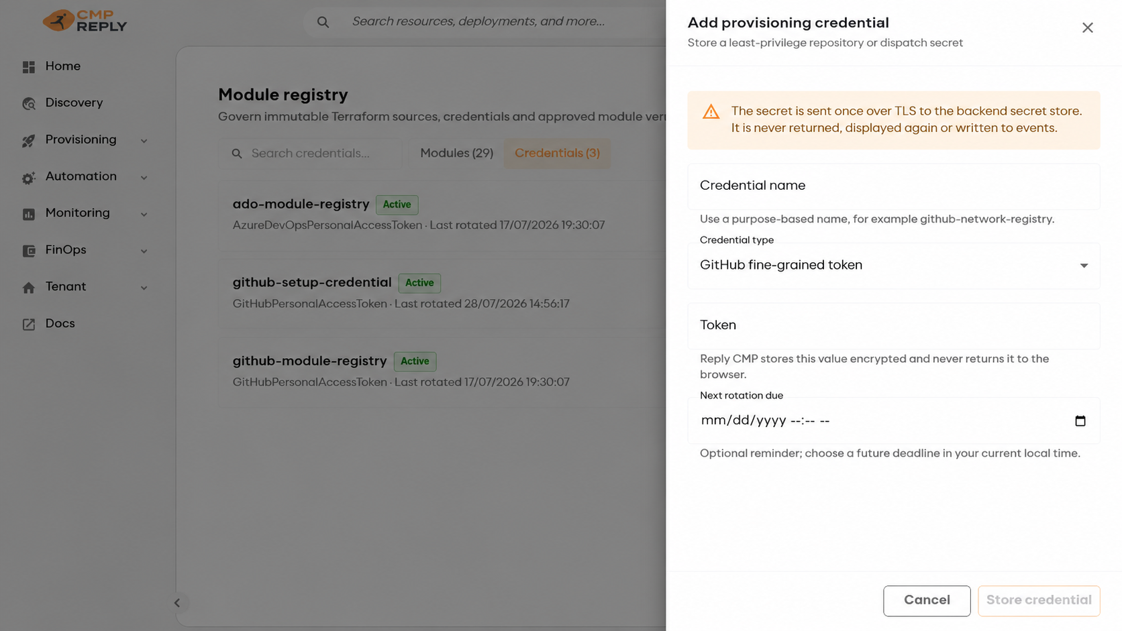
Task: Expand the Provisioning menu chevron
Action: pyautogui.click(x=144, y=141)
